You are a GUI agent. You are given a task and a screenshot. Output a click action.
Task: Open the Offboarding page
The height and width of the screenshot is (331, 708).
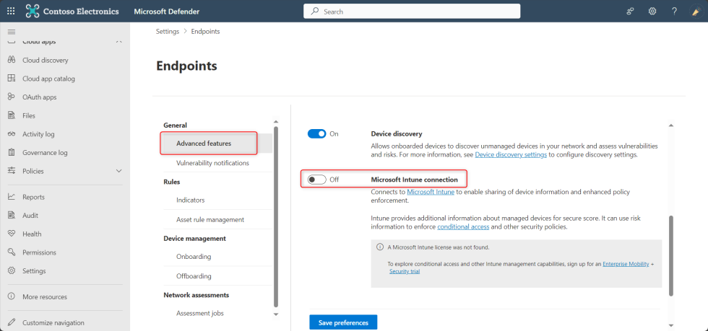[x=194, y=276]
